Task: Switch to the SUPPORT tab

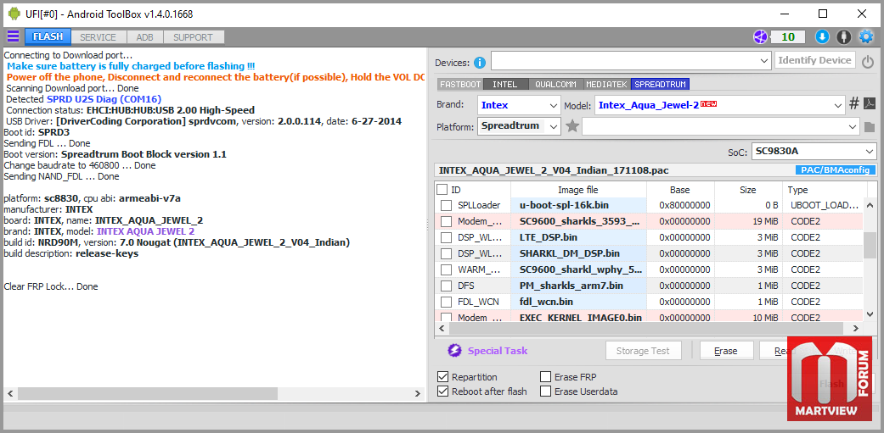Action: click(x=193, y=37)
